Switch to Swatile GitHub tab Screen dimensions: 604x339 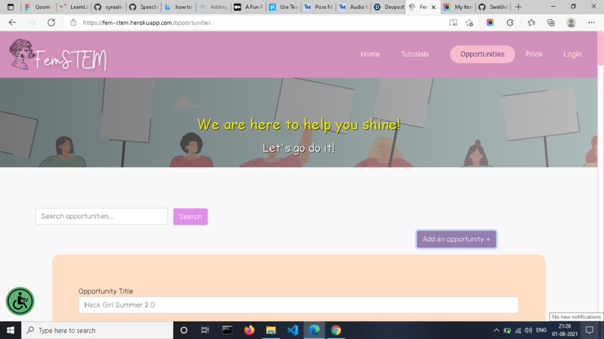point(493,7)
